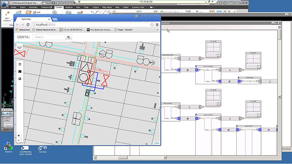Click the CERTA search input field
This screenshot has width=292, height=164.
pos(49,37)
